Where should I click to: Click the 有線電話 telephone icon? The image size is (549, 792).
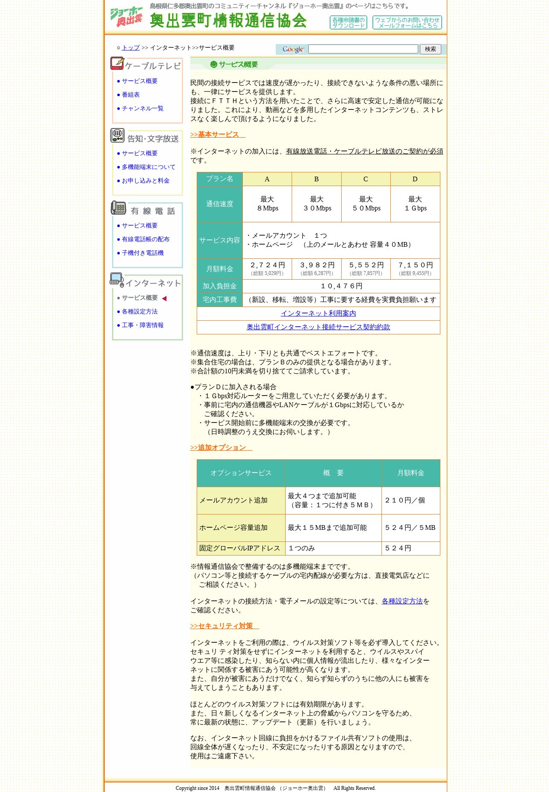tap(118, 208)
